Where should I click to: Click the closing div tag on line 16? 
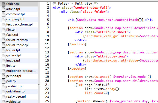[81, 65]
